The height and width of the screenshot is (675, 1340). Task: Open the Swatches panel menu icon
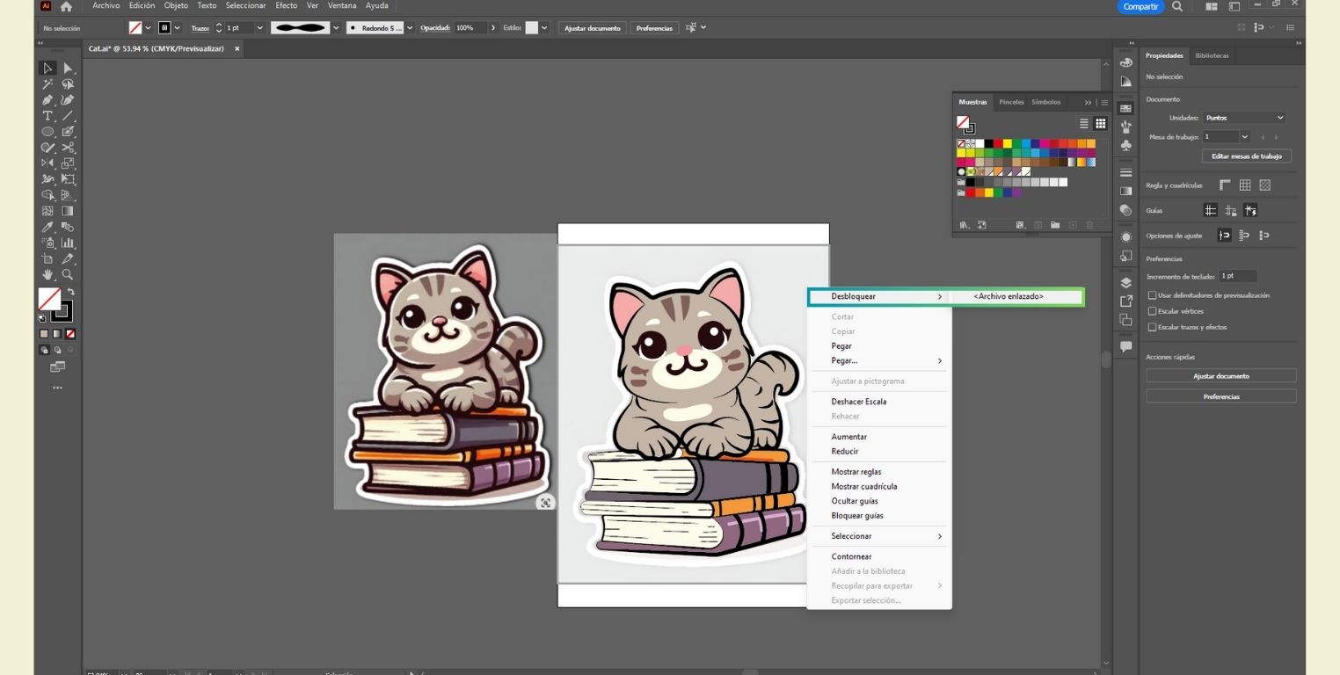coord(1104,103)
